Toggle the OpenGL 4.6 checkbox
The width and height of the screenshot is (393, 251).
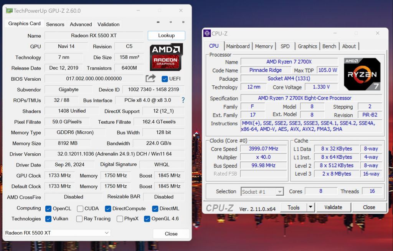click(x=147, y=219)
